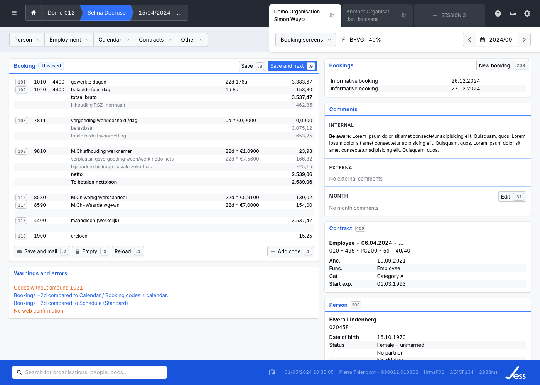This screenshot has height=385, width=540.
Task: Click New booking button
Action: pyautogui.click(x=502, y=65)
